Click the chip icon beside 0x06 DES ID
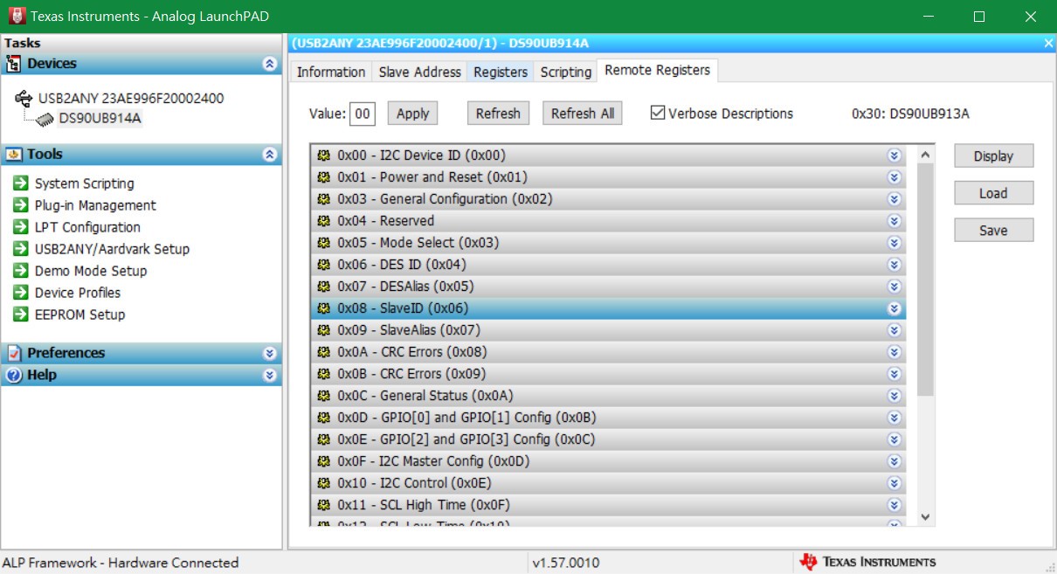The width and height of the screenshot is (1057, 574). (323, 265)
